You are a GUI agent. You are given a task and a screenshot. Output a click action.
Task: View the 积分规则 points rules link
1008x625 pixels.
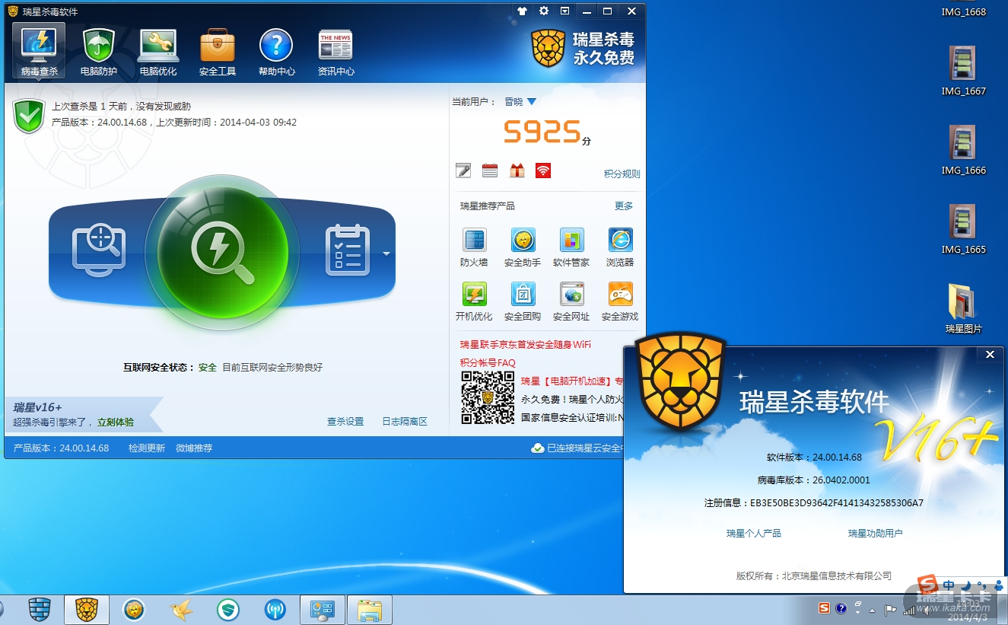[x=622, y=174]
